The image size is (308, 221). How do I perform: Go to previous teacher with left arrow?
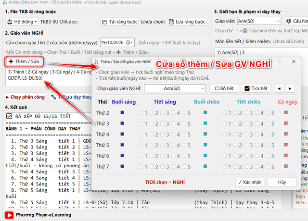point(279,88)
